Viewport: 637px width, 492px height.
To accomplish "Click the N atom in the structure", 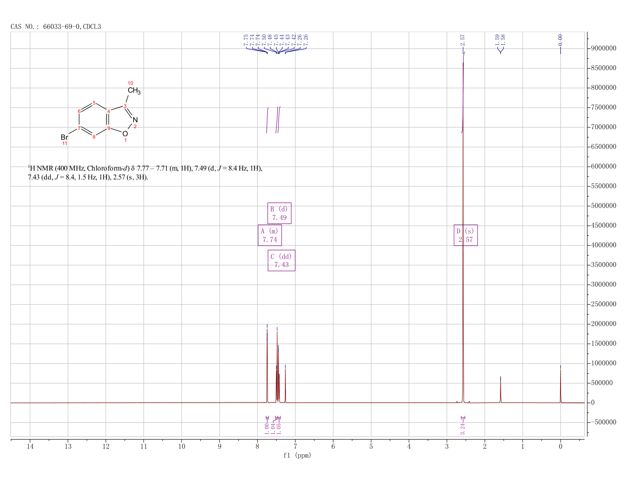I will click(135, 120).
